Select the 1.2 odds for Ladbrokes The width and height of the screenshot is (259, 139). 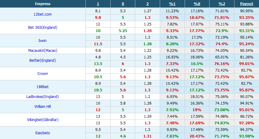(147, 97)
